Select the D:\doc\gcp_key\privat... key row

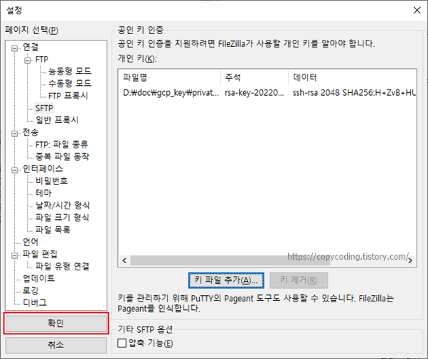click(267, 93)
